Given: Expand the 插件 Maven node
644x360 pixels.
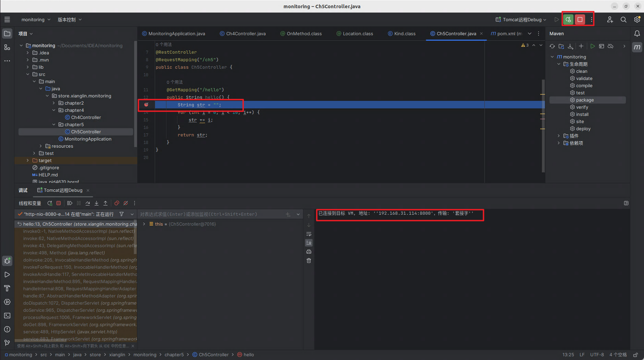Looking at the screenshot, I should (559, 136).
